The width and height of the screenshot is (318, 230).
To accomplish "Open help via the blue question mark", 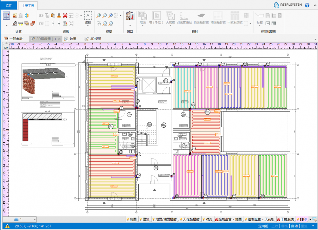I will click(307, 5).
